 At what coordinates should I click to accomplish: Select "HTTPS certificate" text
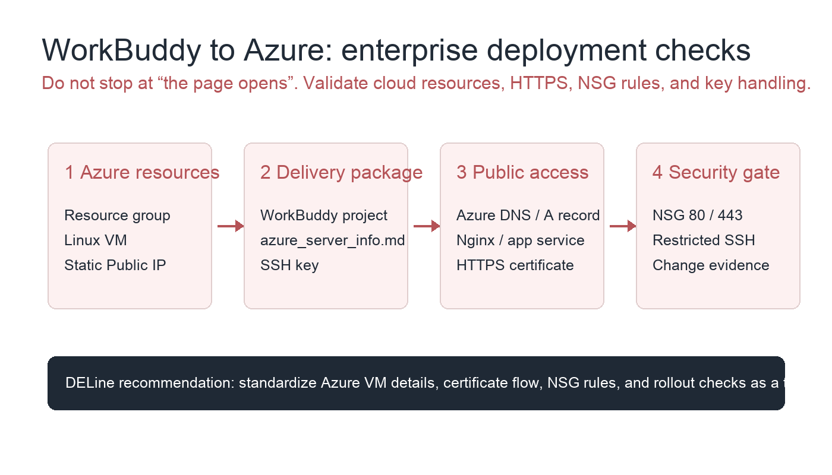click(x=515, y=265)
